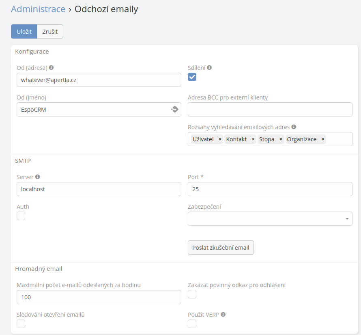The height and width of the screenshot is (335, 361).
Task: Enable Použít VERP checkbox
Action: [x=192, y=324]
